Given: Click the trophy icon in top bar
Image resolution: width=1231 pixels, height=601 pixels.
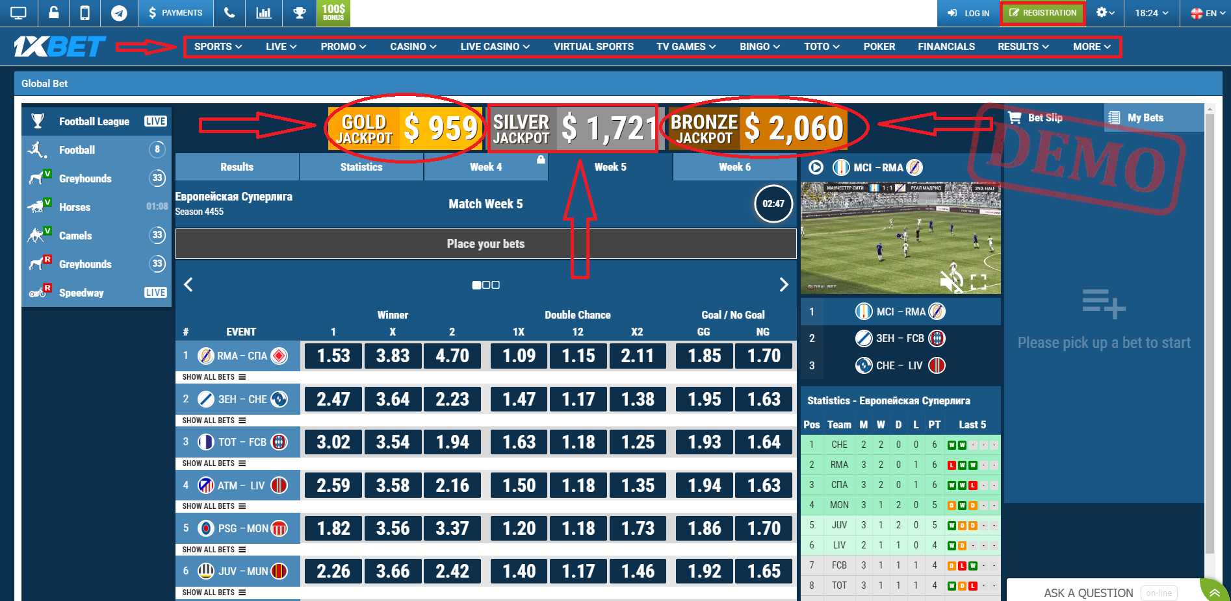Looking at the screenshot, I should pos(299,12).
